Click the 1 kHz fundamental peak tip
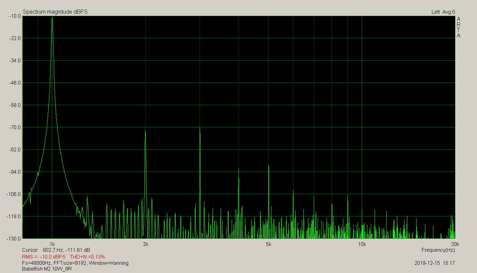This screenshot has width=477, height=273. pyautogui.click(x=52, y=17)
